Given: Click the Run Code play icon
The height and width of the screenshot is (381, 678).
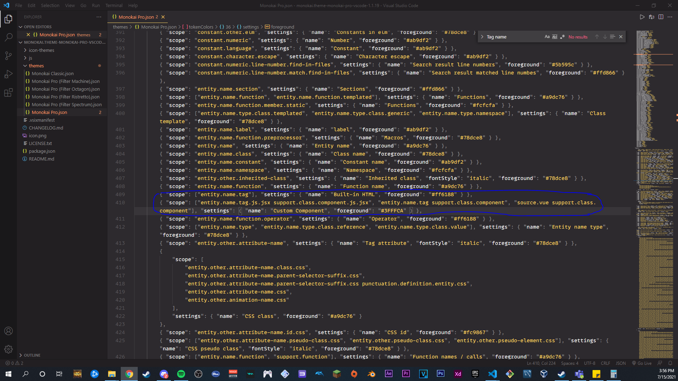Looking at the screenshot, I should pyautogui.click(x=642, y=17).
